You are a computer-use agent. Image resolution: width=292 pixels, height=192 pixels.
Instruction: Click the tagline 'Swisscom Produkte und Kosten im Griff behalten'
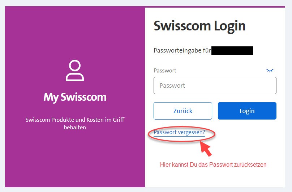coord(75,123)
